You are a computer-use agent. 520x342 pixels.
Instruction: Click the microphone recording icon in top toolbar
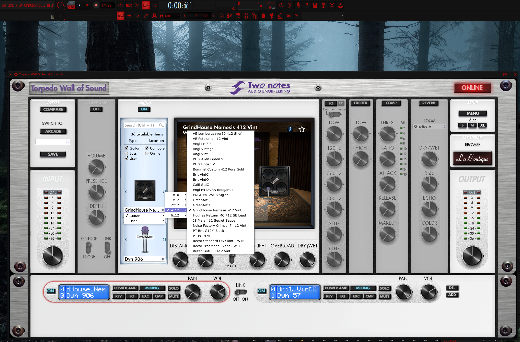click(x=298, y=5)
